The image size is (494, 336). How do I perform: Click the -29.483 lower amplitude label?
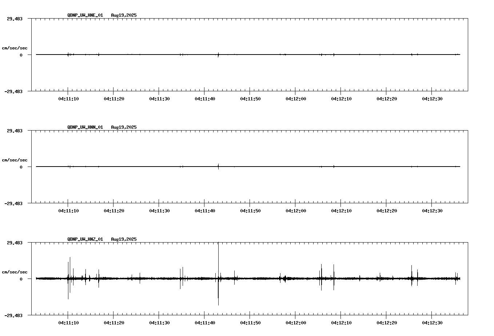(x=13, y=91)
